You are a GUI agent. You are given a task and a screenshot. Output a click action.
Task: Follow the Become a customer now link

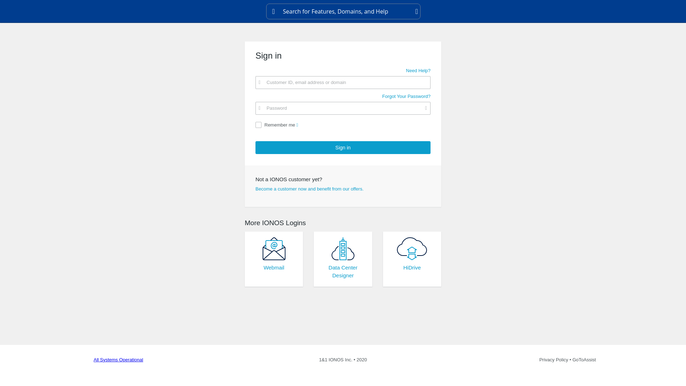(309, 189)
